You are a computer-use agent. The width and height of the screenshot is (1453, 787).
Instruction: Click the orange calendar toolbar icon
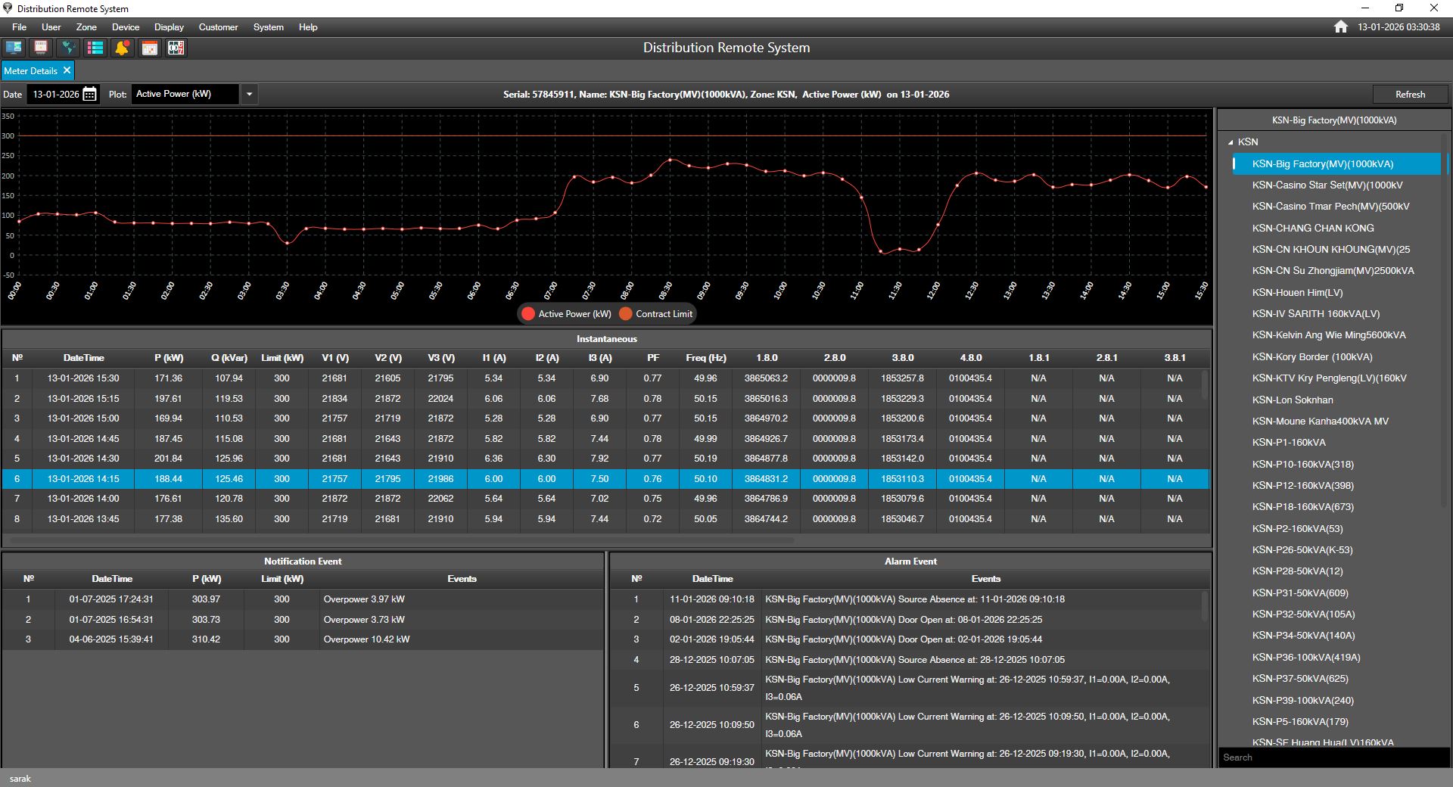tap(149, 48)
